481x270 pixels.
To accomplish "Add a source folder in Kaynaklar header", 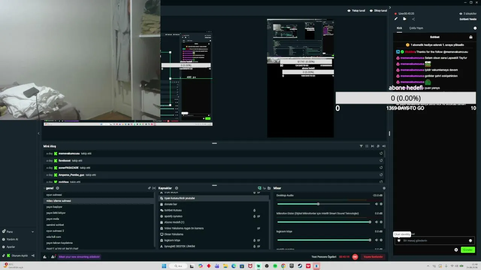I will [269, 188].
